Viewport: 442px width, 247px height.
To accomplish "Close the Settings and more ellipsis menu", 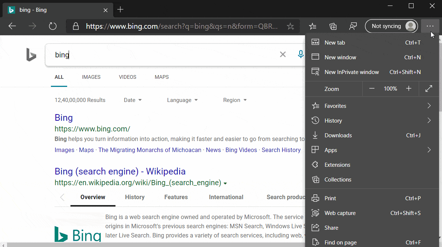I will coord(430,26).
